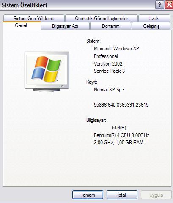Confirm with the Tamam button
This screenshot has width=173, height=203.
88,195
